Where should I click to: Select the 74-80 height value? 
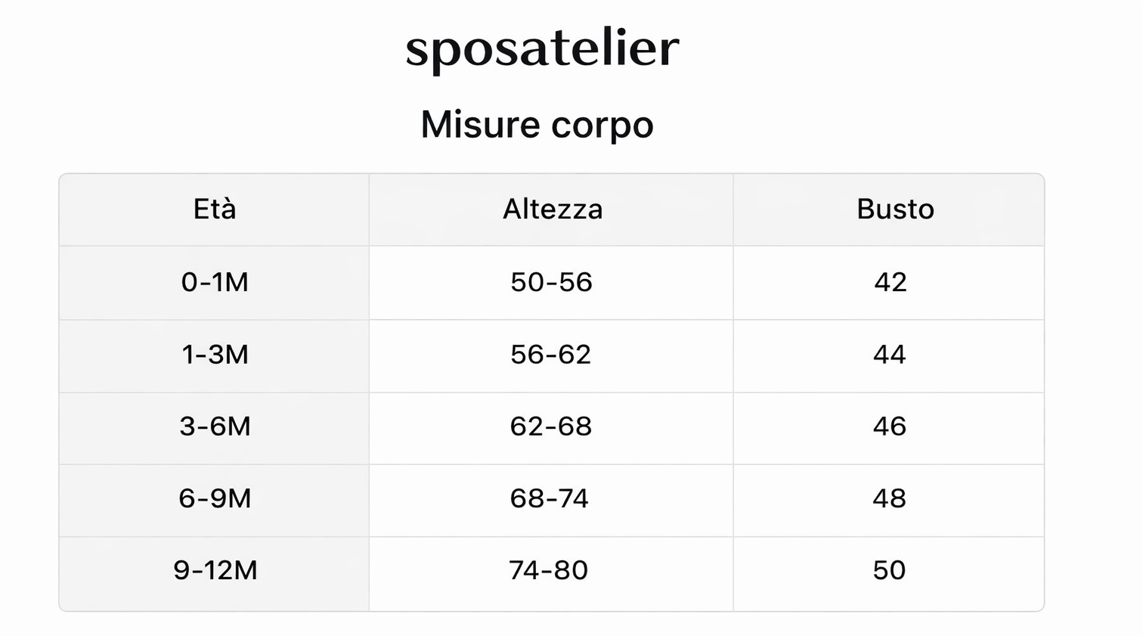548,570
